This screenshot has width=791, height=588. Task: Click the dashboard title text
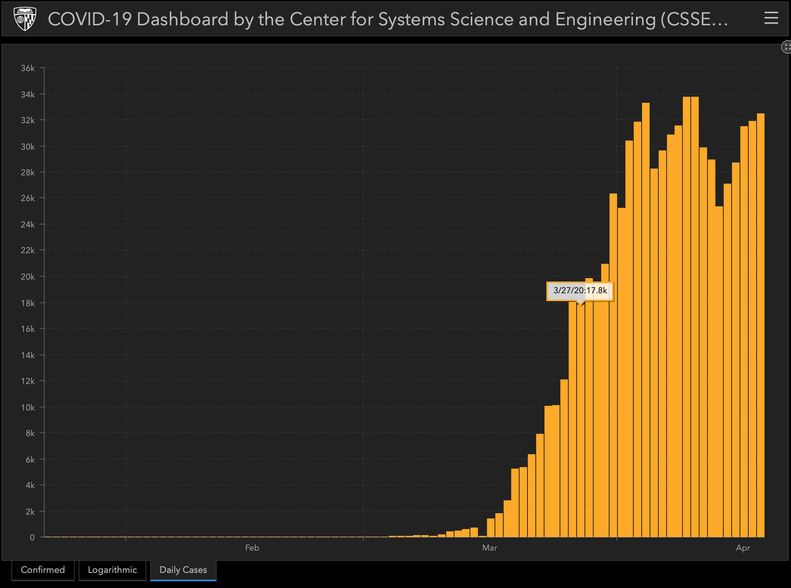coord(388,19)
